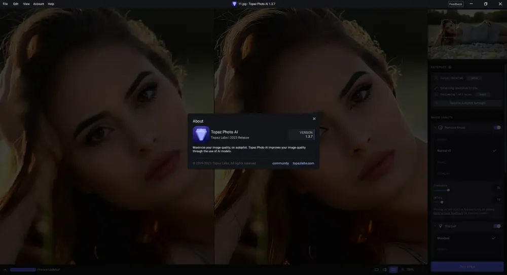Open the Autopilot settings gear icon

click(x=450, y=67)
